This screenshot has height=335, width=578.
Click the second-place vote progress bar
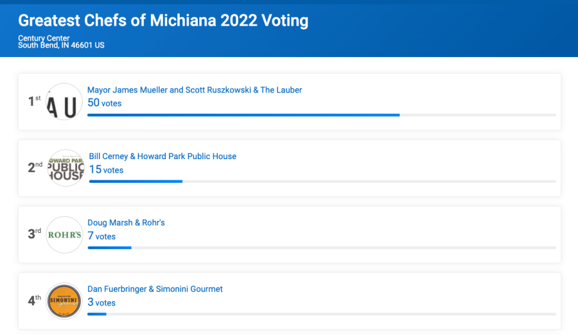click(322, 182)
